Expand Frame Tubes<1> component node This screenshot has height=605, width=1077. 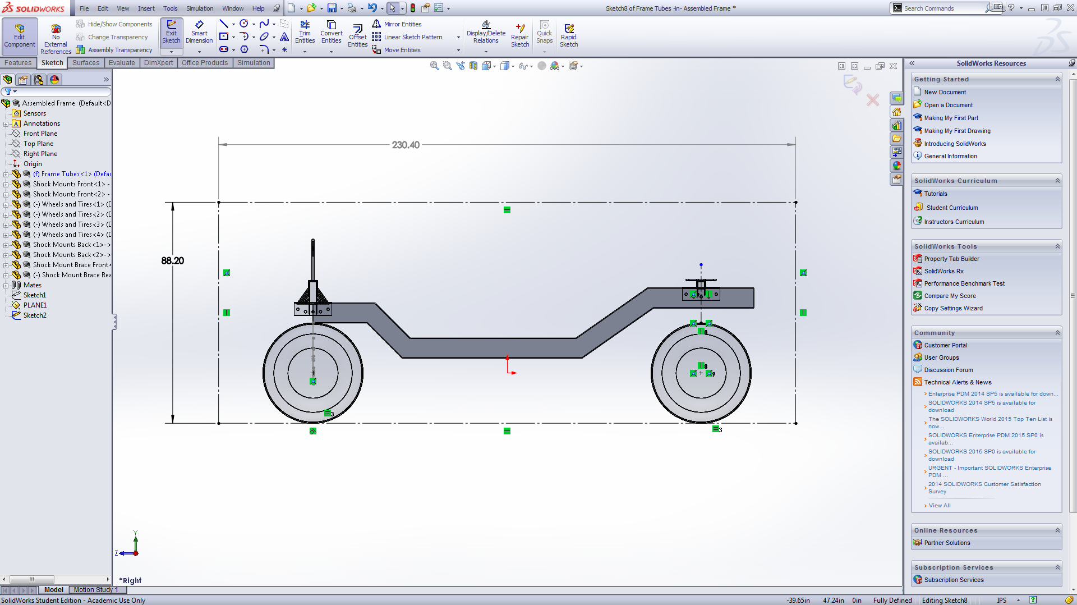coord(6,175)
